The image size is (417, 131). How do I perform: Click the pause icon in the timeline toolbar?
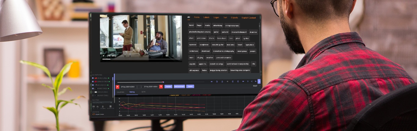click(227, 81)
